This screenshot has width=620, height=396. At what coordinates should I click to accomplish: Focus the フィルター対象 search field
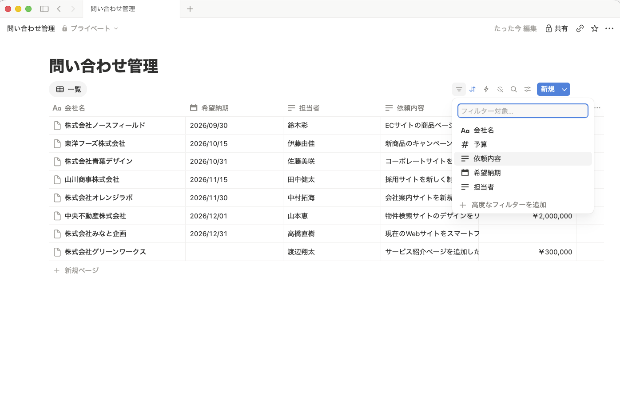523,111
